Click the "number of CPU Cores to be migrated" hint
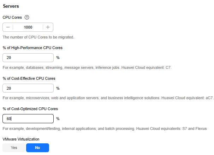This screenshot has height=155, width=214. click(38, 37)
